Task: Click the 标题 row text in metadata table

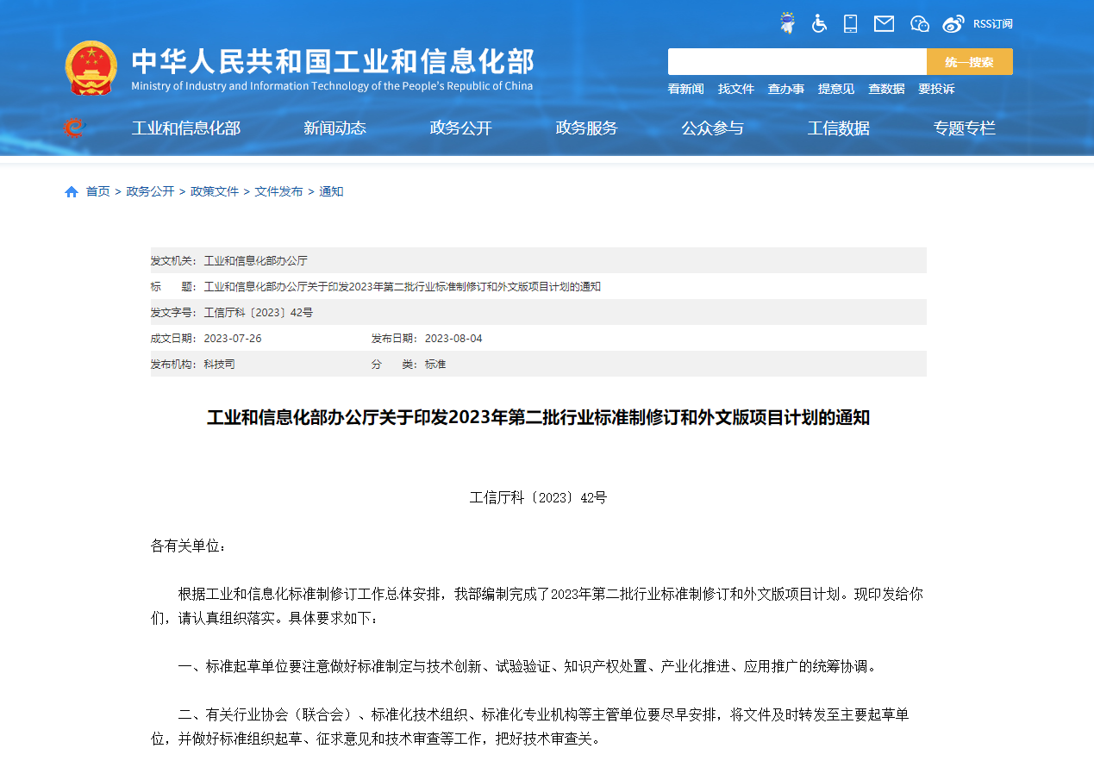Action: pyautogui.click(x=402, y=286)
